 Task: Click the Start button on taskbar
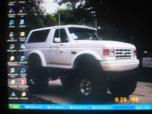[x=15, y=107]
